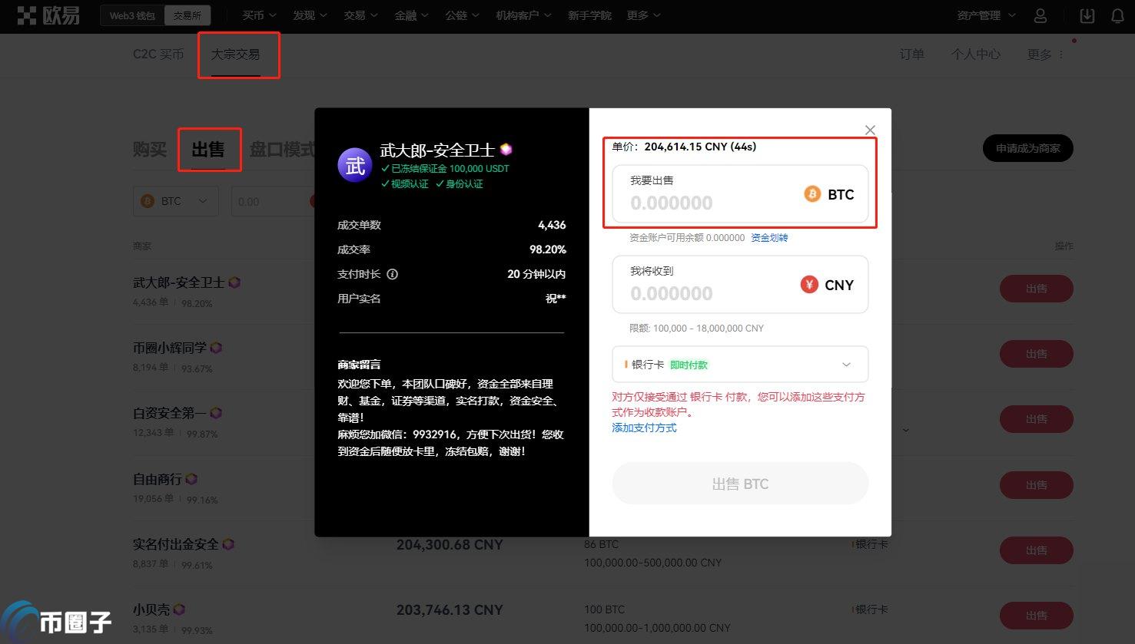
Task: Click the OKX 欧易 logo
Action: click(48, 15)
